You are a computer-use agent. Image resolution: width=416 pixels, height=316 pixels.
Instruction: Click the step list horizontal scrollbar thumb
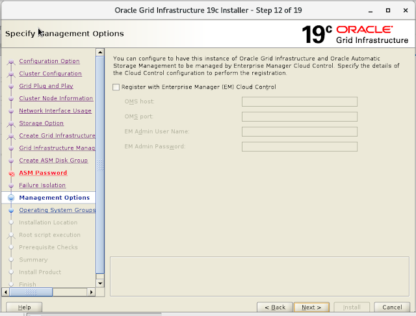pyautogui.click(x=31, y=292)
